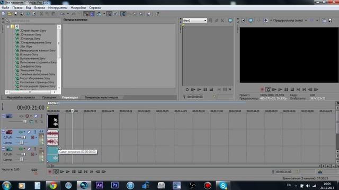Image resolution: width=339 pixels, height=190 pixels.
Task: Go to project start in the preview transport
Action: click(x=298, y=89)
